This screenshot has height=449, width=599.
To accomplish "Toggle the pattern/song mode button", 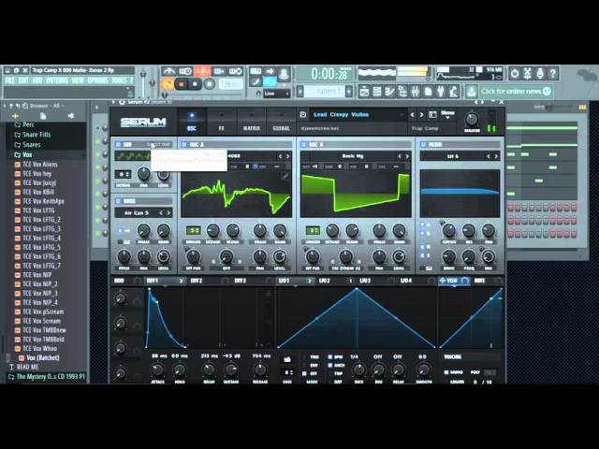I will click(x=168, y=83).
